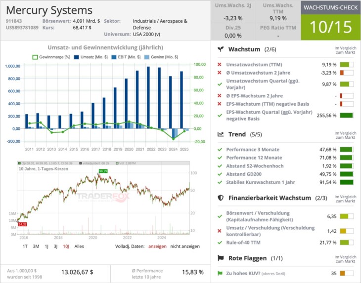
Task: Click the Ums.Wachs. TTM header cell
Action: pos(278,12)
